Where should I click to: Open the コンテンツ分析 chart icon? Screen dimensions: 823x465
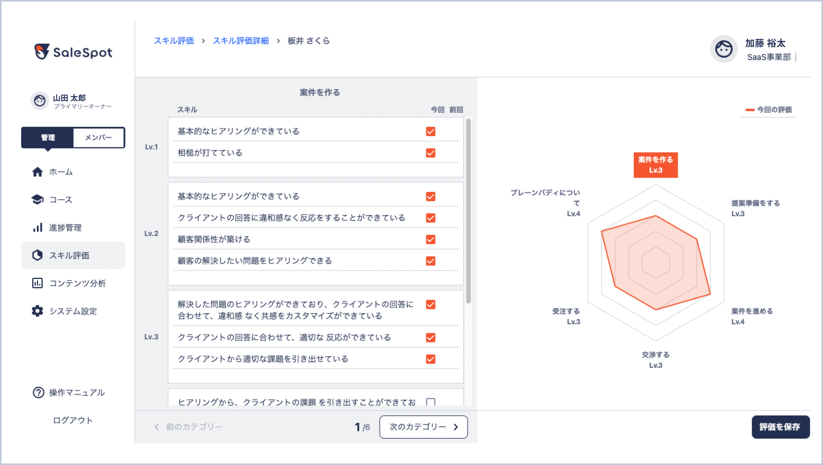(x=37, y=283)
